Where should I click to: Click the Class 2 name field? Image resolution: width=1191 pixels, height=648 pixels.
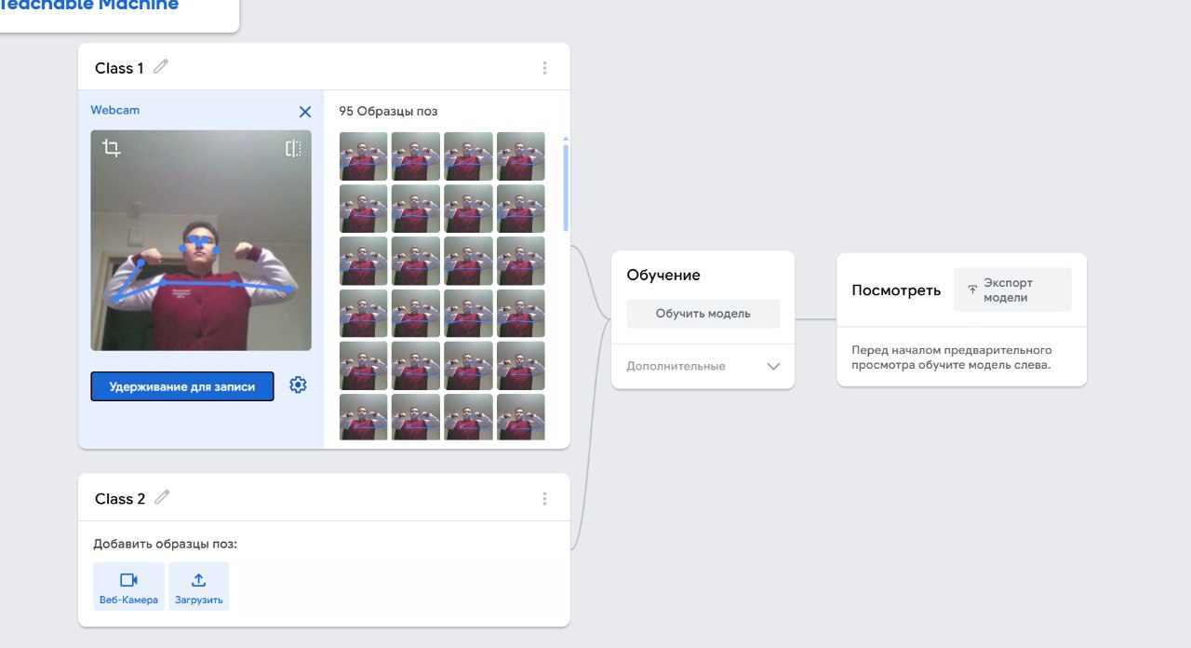point(120,499)
